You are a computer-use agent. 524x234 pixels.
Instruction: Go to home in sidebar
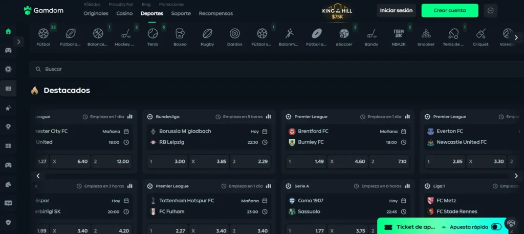pos(8,31)
